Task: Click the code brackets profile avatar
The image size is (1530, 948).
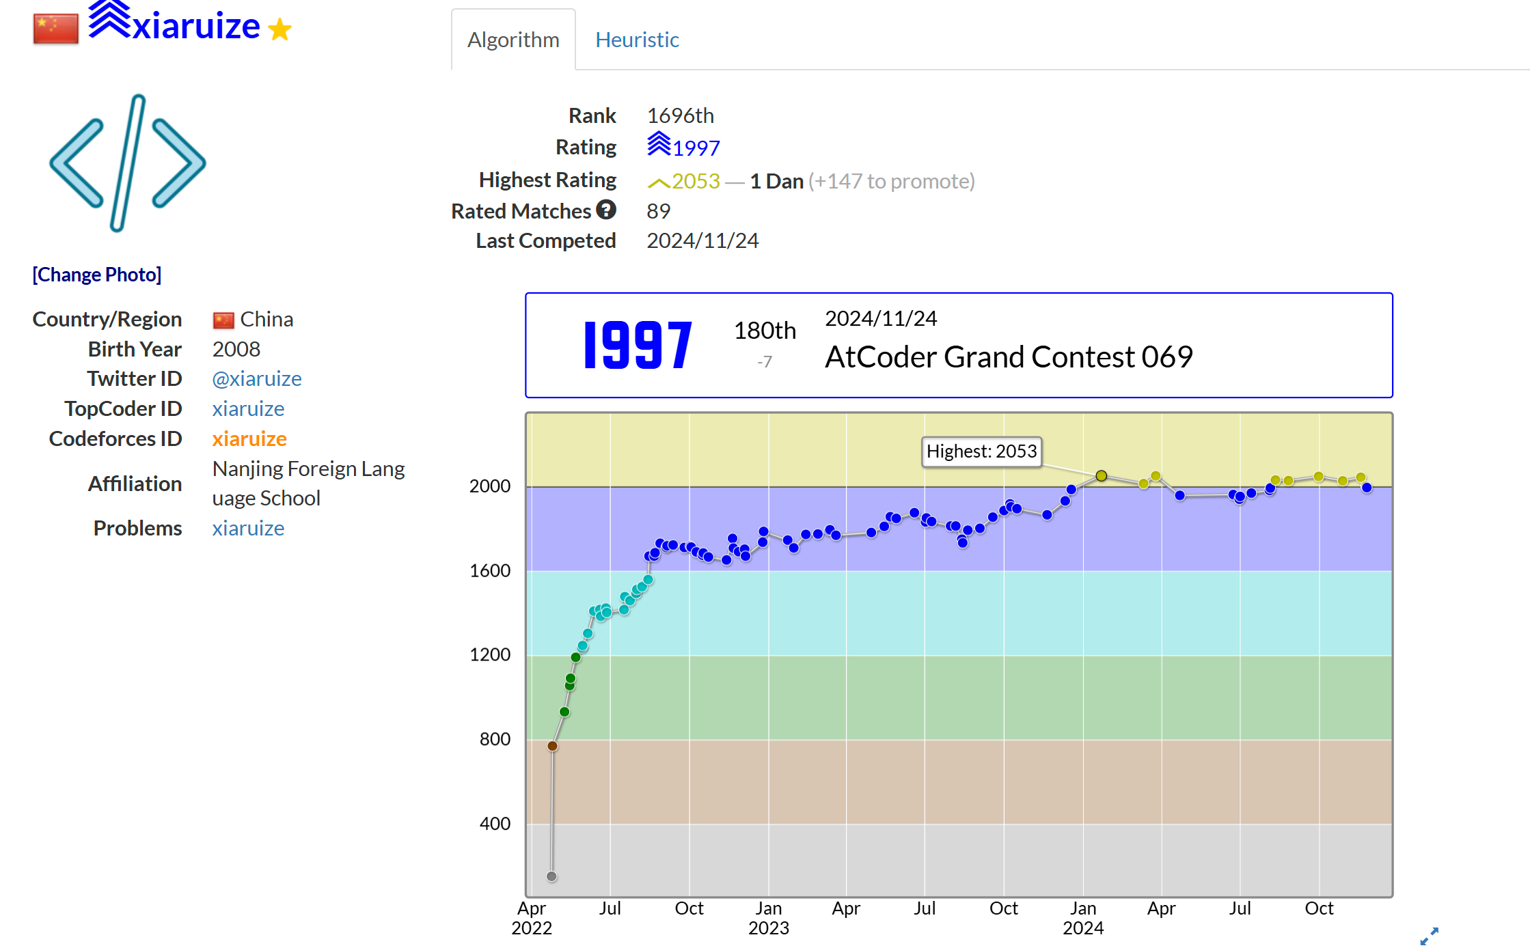Action: [x=127, y=163]
